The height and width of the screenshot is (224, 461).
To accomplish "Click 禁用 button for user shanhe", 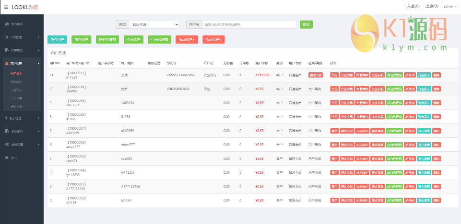I will tap(334, 89).
